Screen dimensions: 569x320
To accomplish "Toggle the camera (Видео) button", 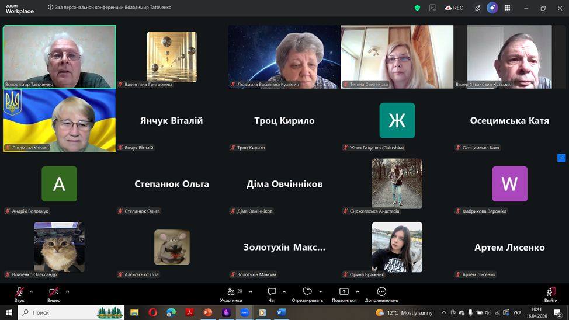I will tap(54, 292).
